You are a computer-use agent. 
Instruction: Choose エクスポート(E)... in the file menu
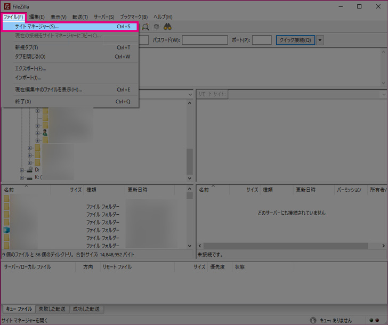click(30, 68)
